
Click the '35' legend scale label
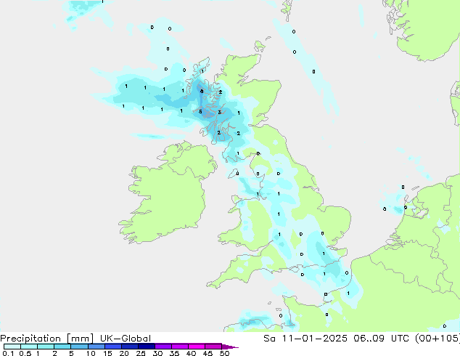pyautogui.click(x=174, y=353)
